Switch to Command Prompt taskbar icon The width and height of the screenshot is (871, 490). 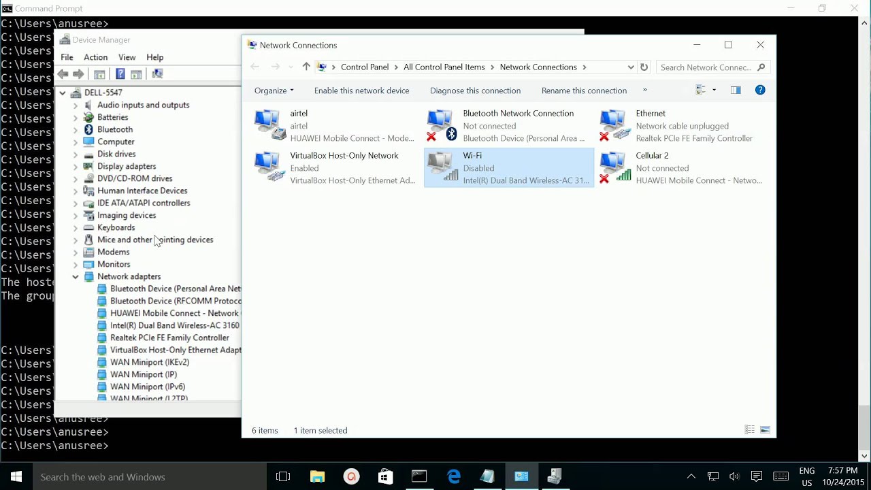(x=419, y=476)
